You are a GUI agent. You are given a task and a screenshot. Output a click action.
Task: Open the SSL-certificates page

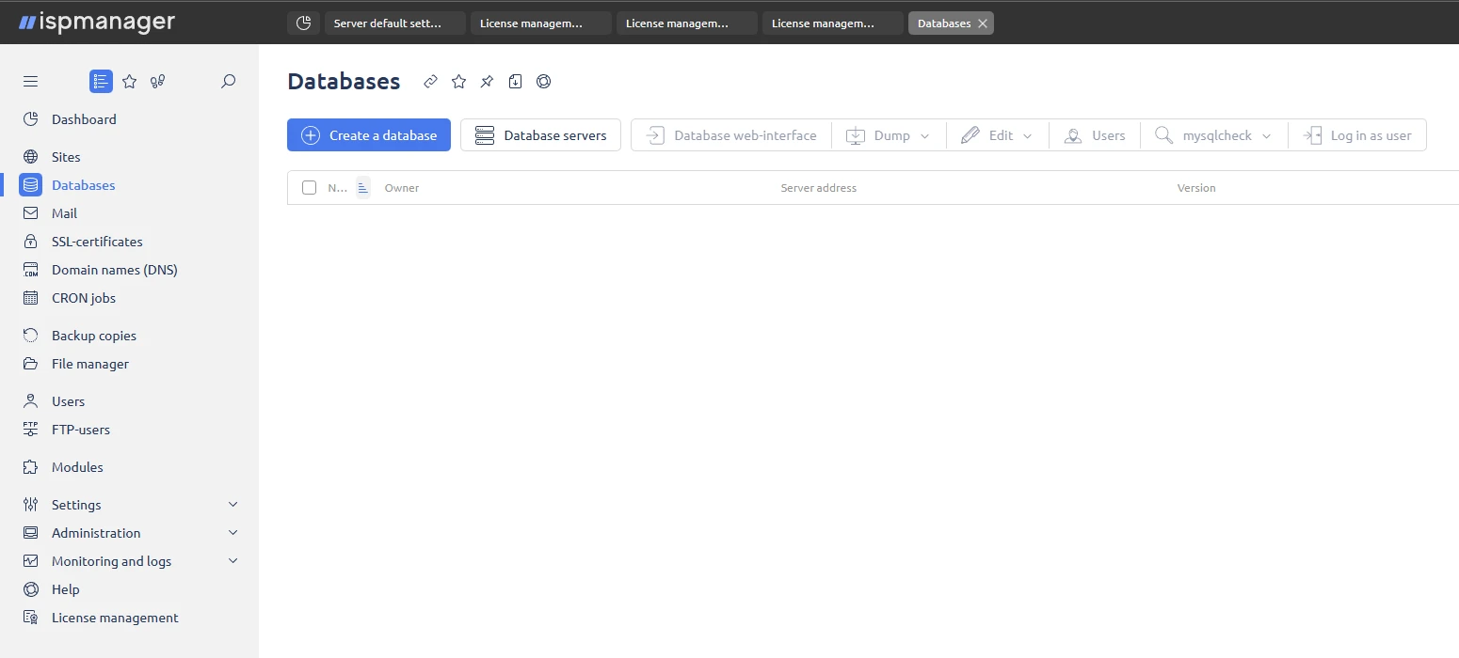(x=95, y=241)
